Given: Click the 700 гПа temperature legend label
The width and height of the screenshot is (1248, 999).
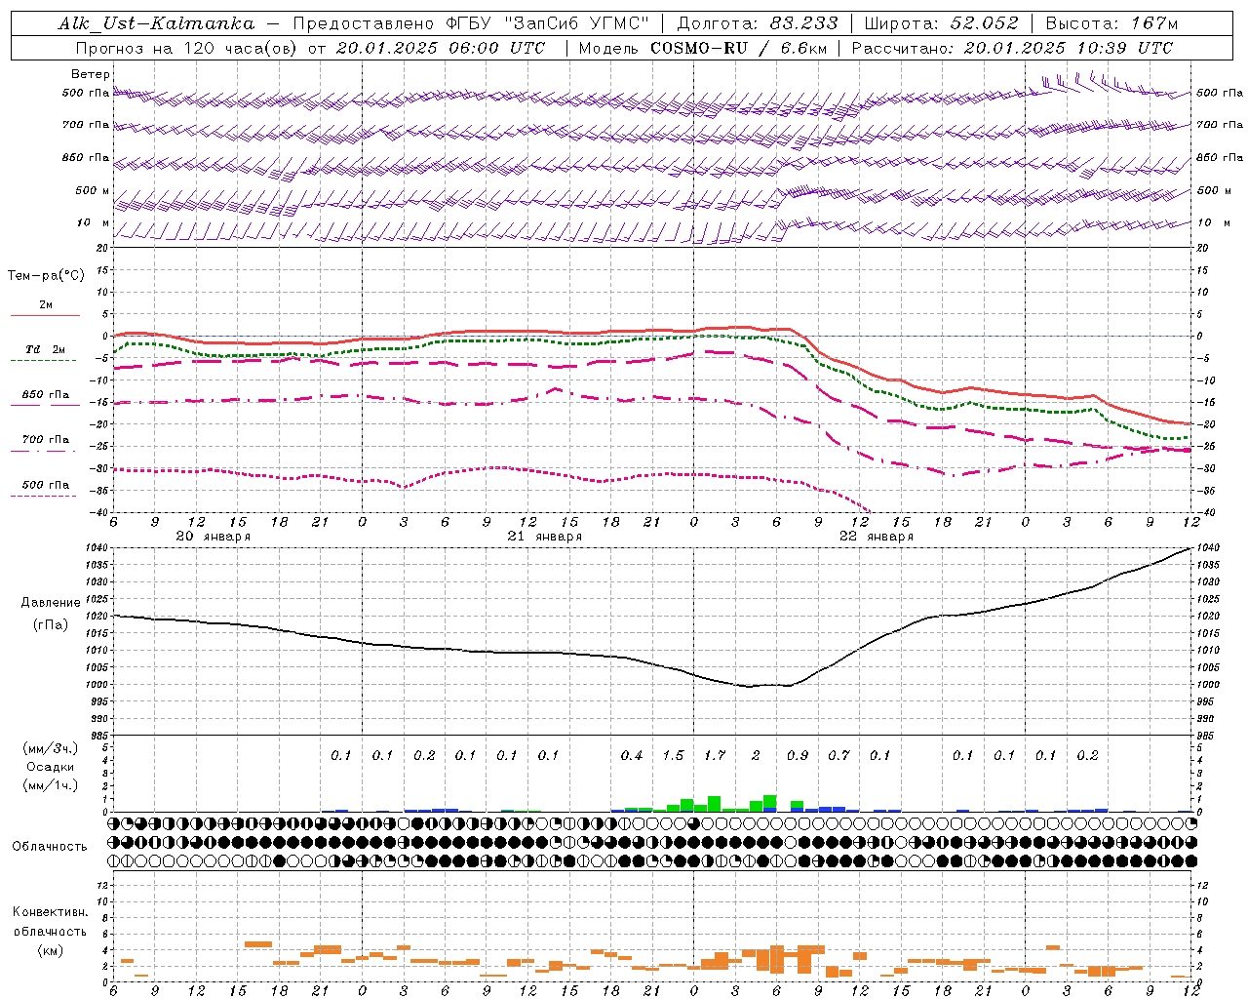Looking at the screenshot, I should click(46, 440).
